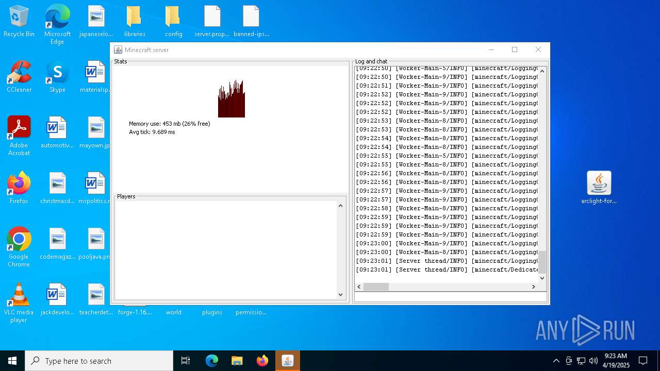Image resolution: width=660 pixels, height=371 pixels.
Task: Select the mayown image file icon
Action: coord(96,132)
